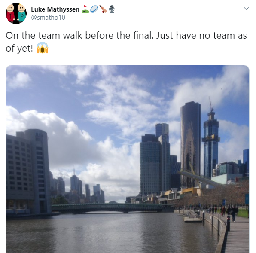Open the @smatho10 handle link
Viewport: 256px width, 253px height.
point(48,18)
